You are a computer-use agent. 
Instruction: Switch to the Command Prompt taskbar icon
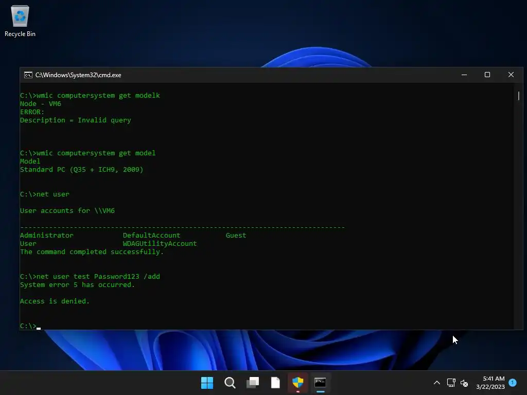point(320,383)
